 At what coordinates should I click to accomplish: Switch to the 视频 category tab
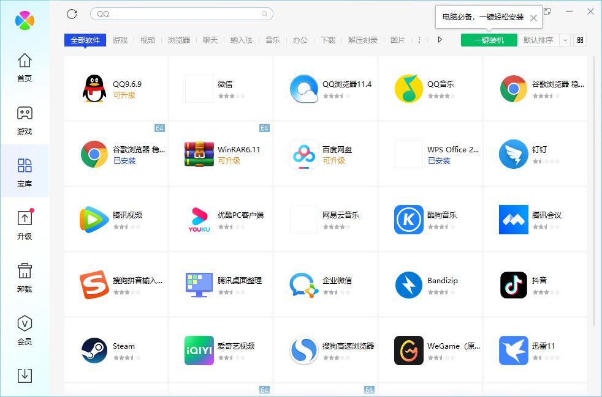[148, 40]
